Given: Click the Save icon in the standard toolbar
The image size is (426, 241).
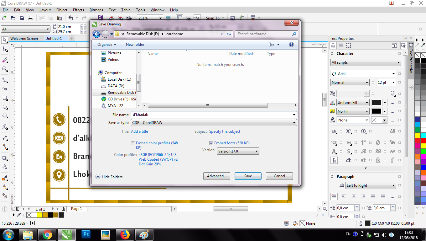Looking at the screenshot, I should (22, 18).
